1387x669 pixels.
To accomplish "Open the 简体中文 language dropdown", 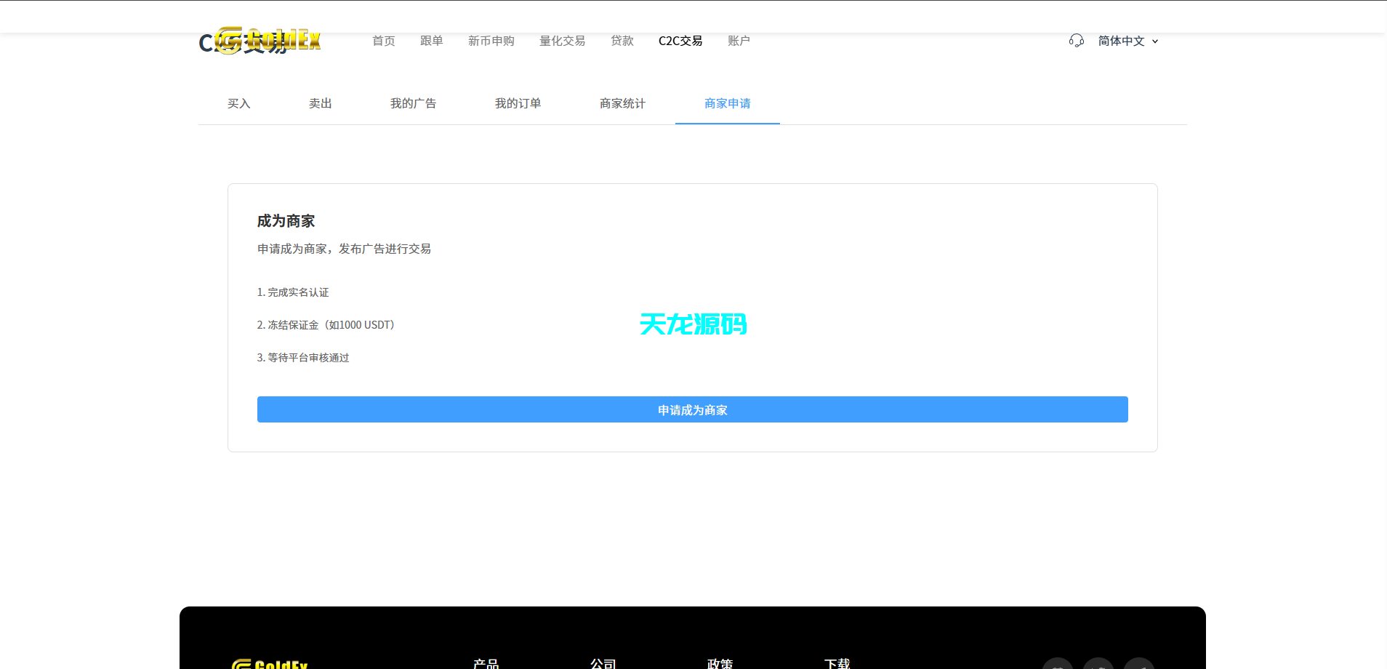I will 1126,41.
